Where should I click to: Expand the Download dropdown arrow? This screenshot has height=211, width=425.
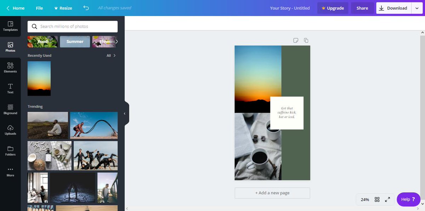tap(417, 8)
